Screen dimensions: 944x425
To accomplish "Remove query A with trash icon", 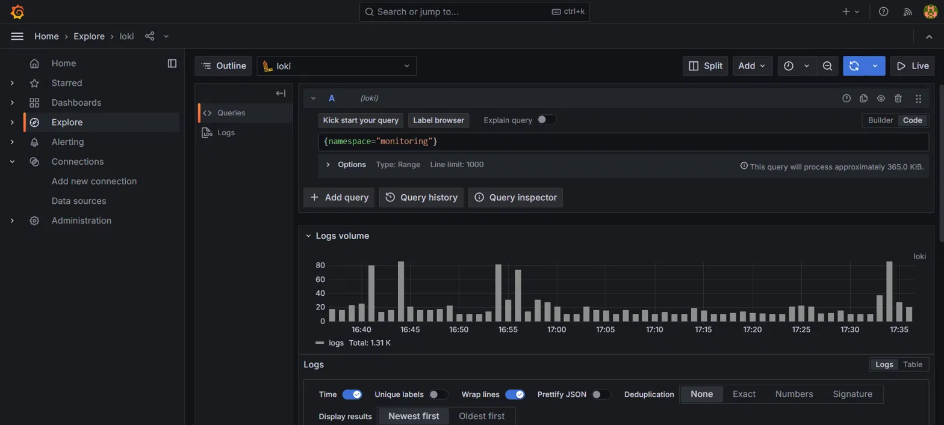I will [x=898, y=98].
